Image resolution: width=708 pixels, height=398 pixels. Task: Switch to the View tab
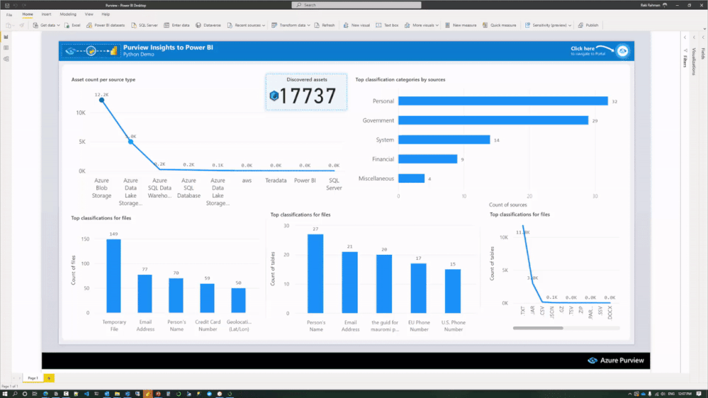tap(89, 14)
